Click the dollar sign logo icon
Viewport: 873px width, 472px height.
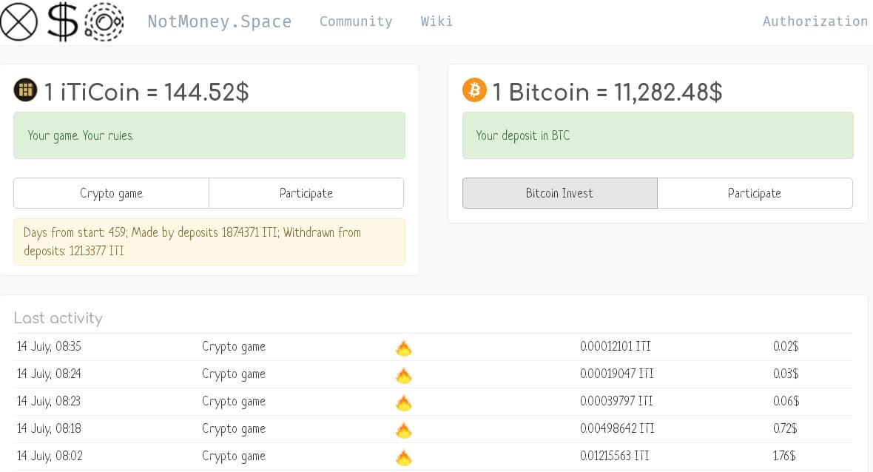tap(62, 21)
